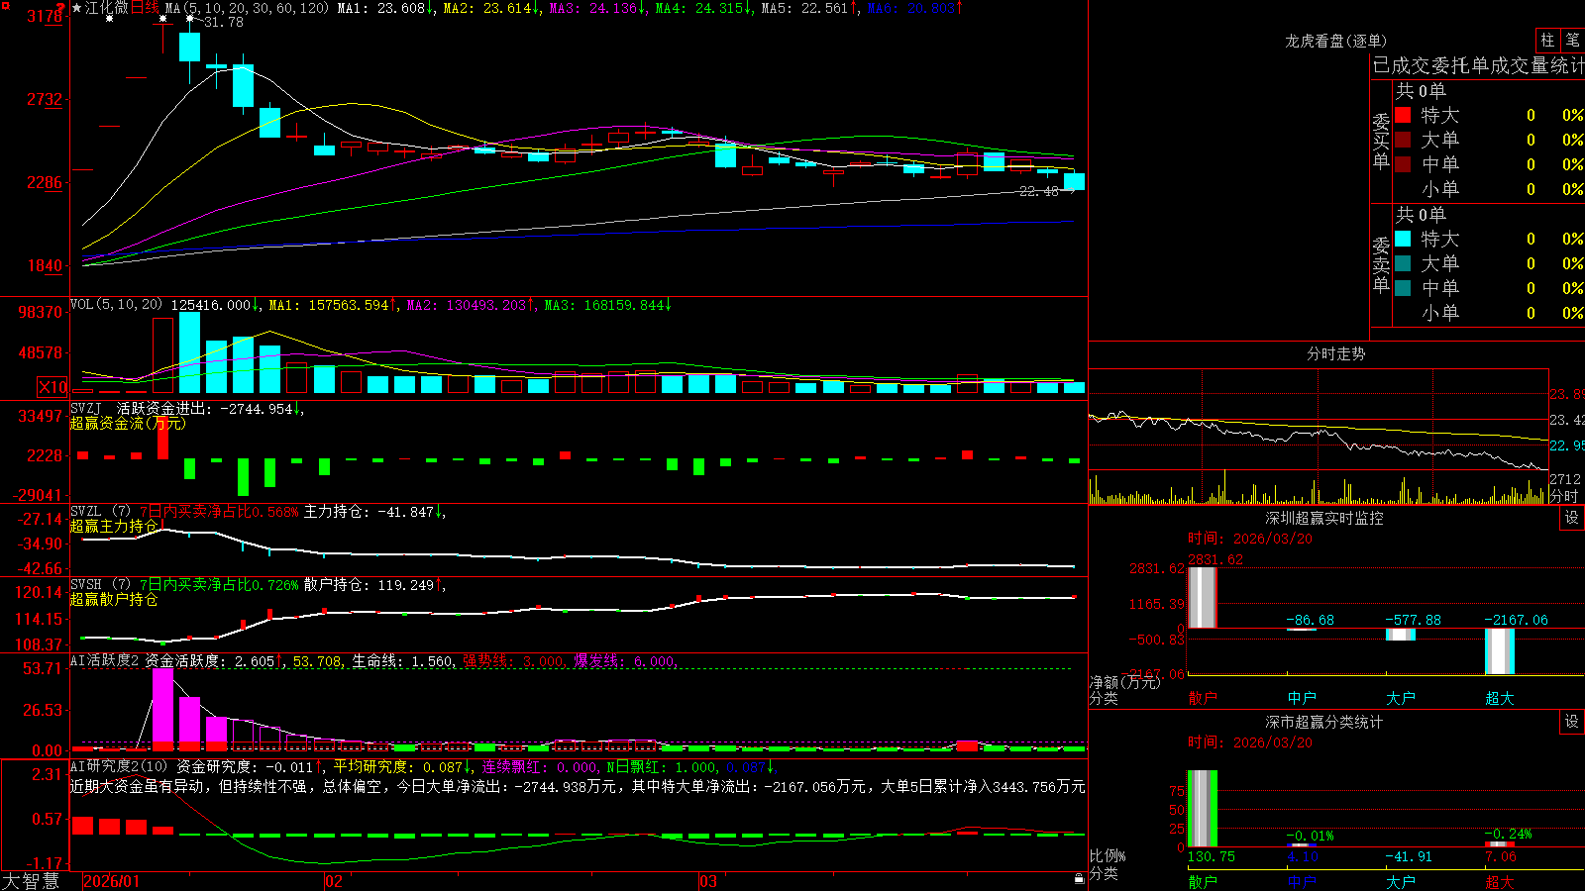
Task: Click the SVZJ indicator name
Action: click(85, 408)
